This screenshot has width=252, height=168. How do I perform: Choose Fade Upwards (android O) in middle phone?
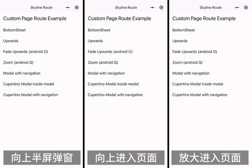(x=110, y=52)
